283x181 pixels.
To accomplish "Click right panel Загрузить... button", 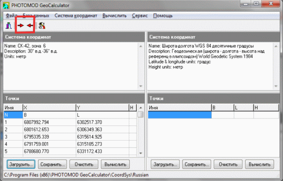I will tap(166, 164).
